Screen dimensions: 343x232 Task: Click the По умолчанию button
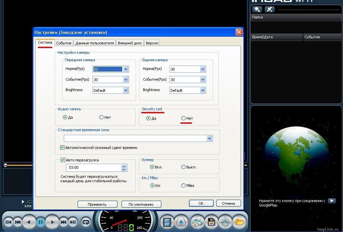(x=141, y=204)
